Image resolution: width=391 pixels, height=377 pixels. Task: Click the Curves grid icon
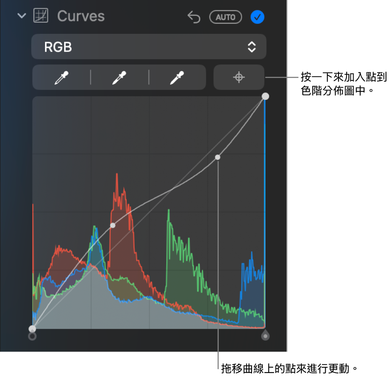tap(41, 16)
